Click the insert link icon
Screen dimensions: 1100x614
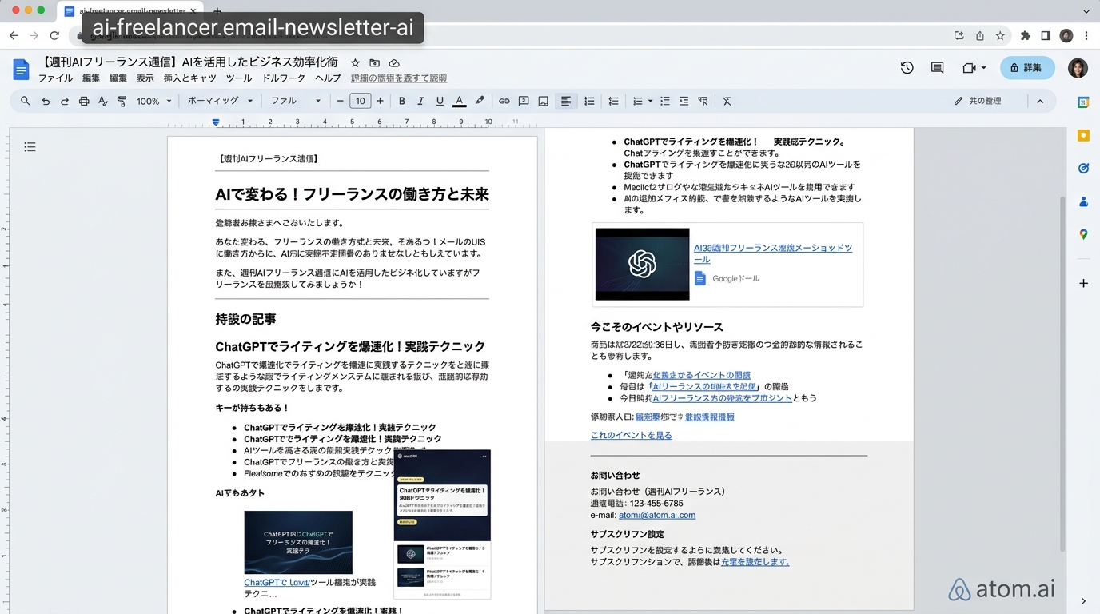coord(504,102)
